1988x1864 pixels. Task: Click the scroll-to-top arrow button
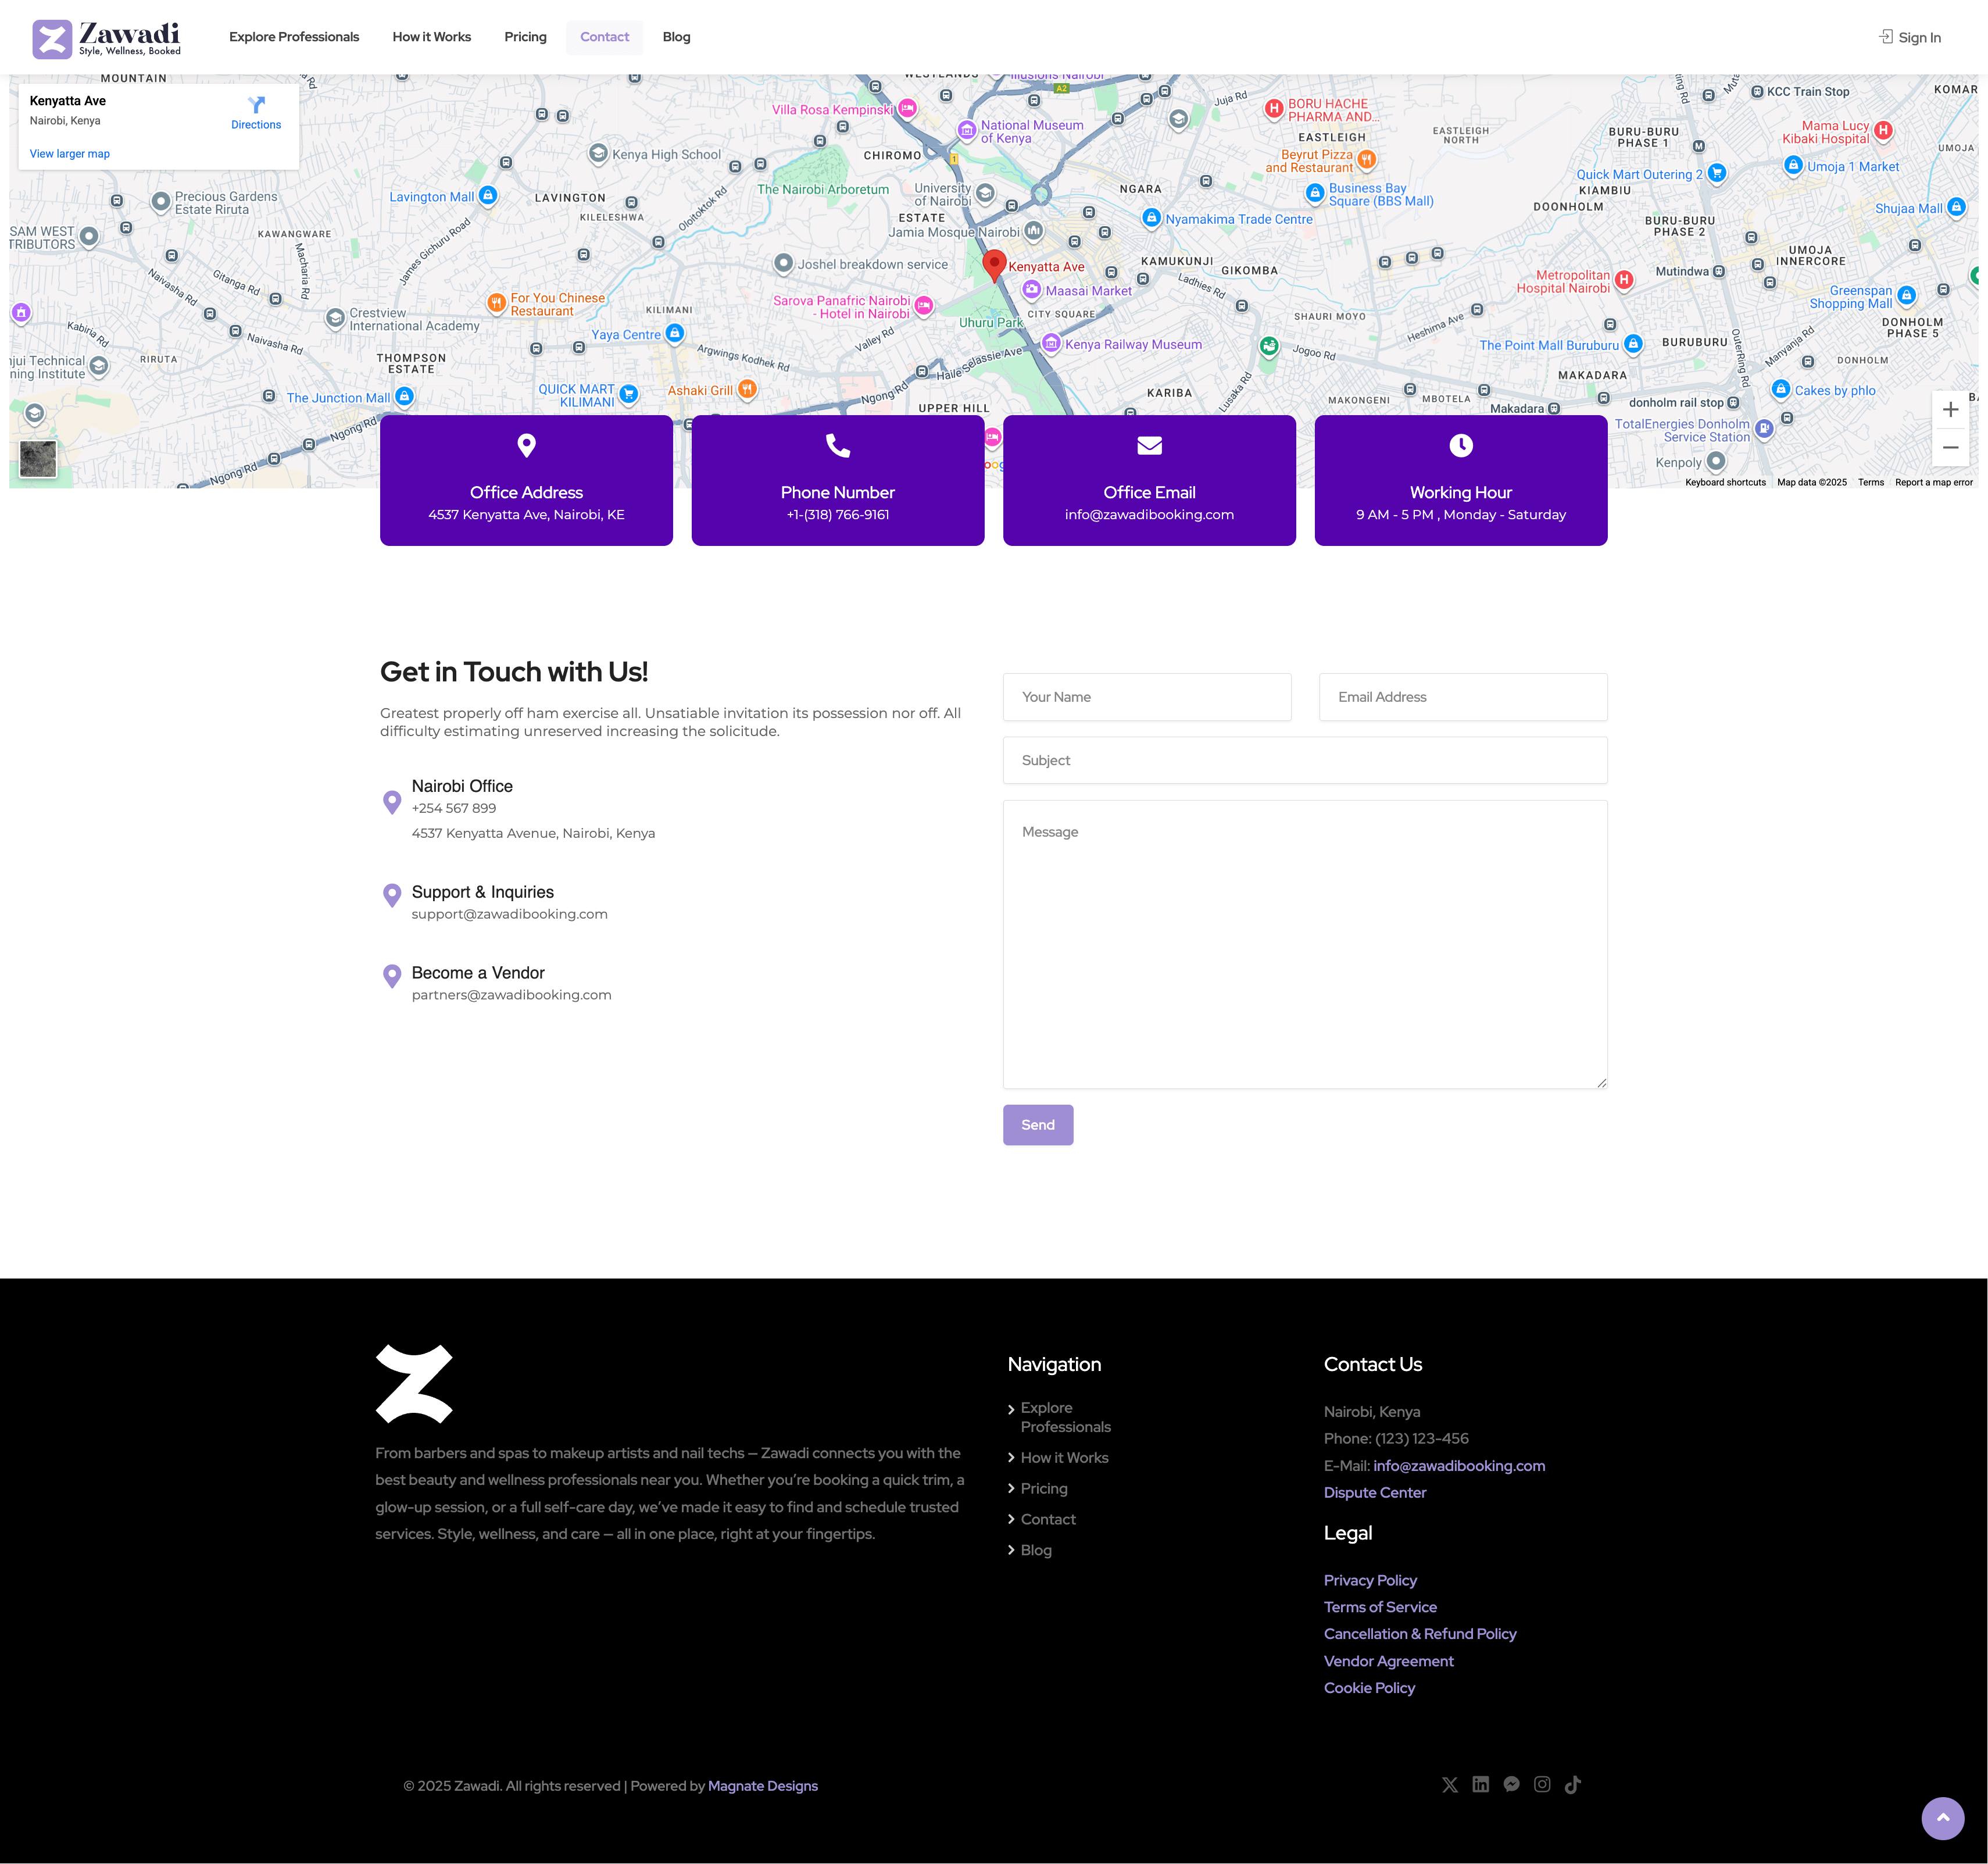[1942, 1818]
